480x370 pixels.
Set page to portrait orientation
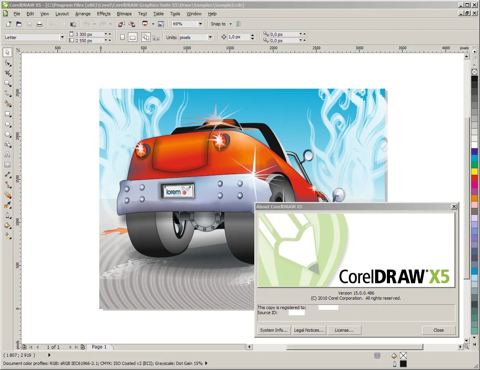[122, 38]
